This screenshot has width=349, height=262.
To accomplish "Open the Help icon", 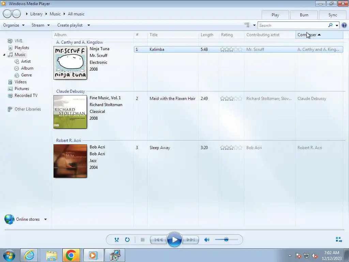I will [344, 25].
